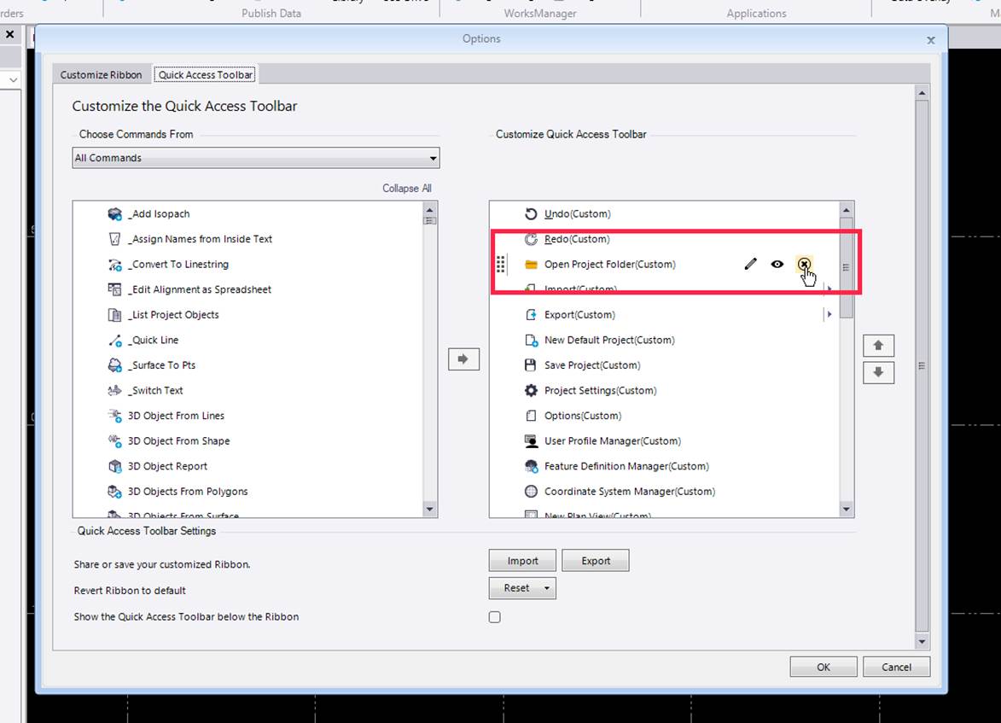Viewport: 1001px width, 723px height.
Task: Select the _Quick Line command icon
Action: [115, 341]
